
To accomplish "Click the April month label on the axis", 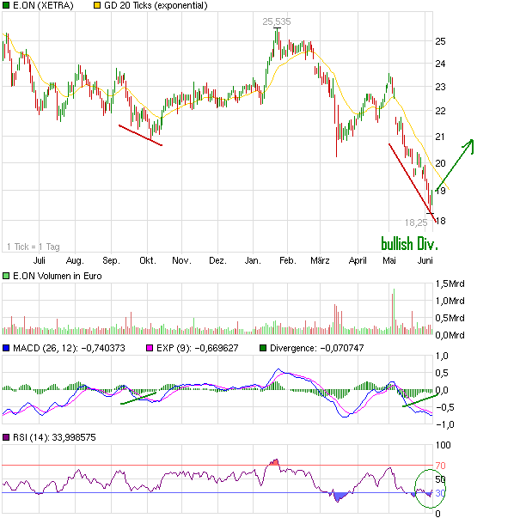I will pos(358,260).
